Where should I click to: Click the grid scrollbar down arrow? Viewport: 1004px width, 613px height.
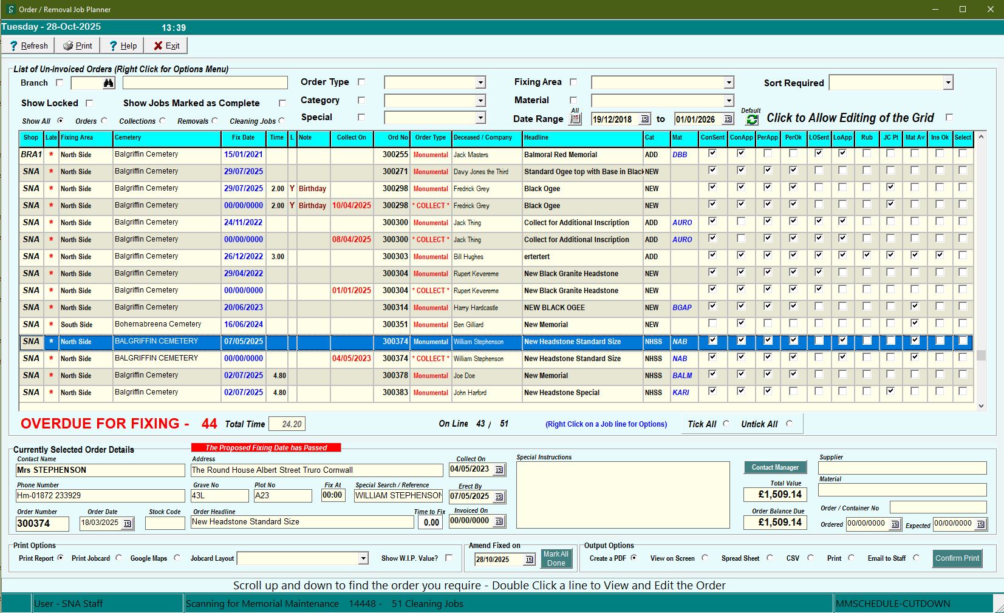point(981,406)
